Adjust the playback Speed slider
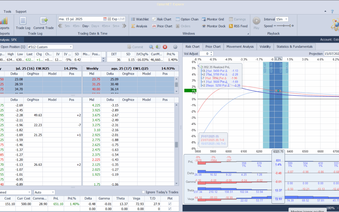339x212 pixels. [x=284, y=26]
